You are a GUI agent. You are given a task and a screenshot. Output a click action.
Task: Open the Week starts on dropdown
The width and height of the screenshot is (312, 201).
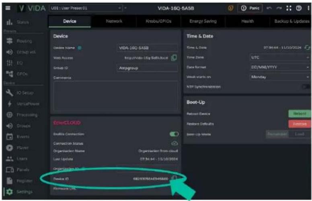280,77
